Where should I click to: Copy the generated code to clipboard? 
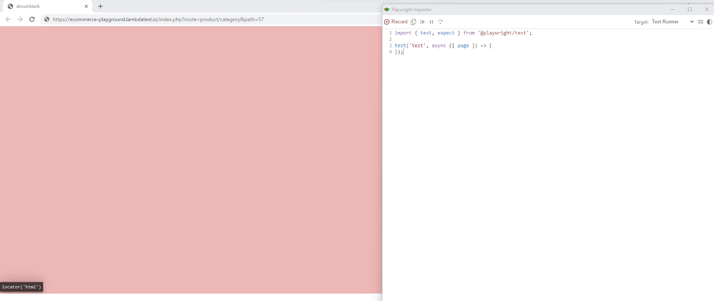click(413, 22)
